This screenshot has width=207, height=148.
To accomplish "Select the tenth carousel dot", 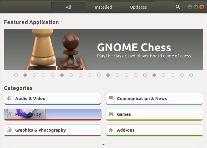I will [x=99, y=75].
